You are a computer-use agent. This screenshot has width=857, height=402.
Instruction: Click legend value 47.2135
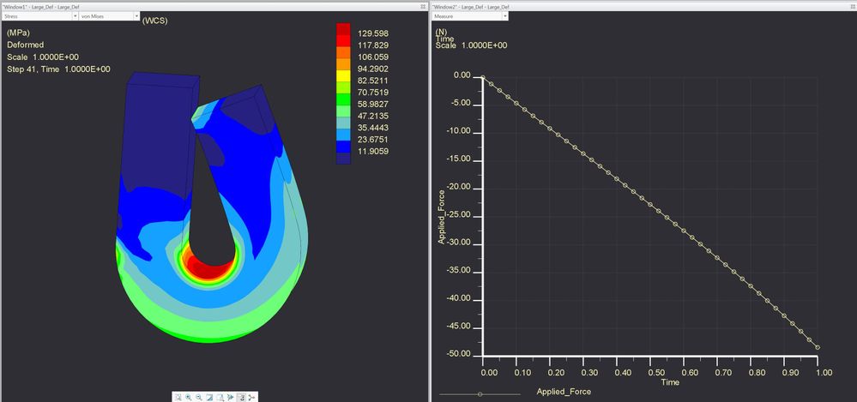coord(372,116)
